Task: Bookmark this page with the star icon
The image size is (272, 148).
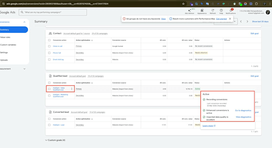Action: pos(183,4)
